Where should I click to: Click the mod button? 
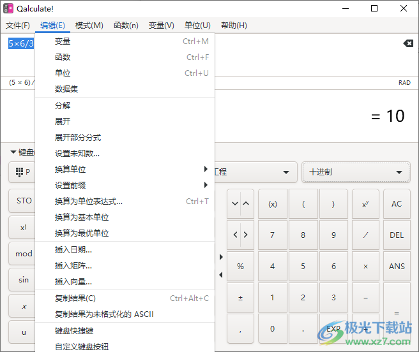tap(22, 254)
